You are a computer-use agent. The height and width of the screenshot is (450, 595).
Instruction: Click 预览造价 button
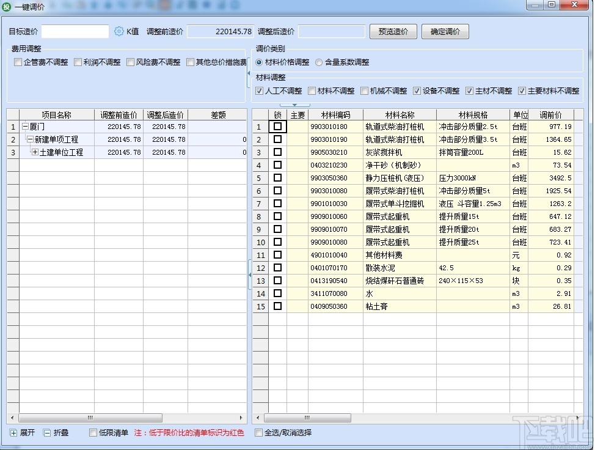(x=393, y=32)
